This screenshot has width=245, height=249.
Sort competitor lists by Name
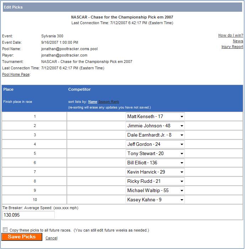92,102
